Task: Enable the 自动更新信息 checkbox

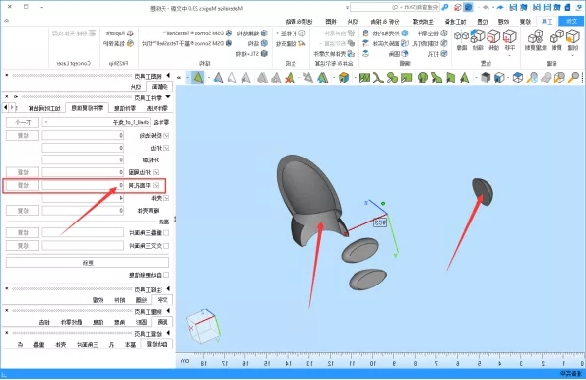Action: [x=166, y=275]
